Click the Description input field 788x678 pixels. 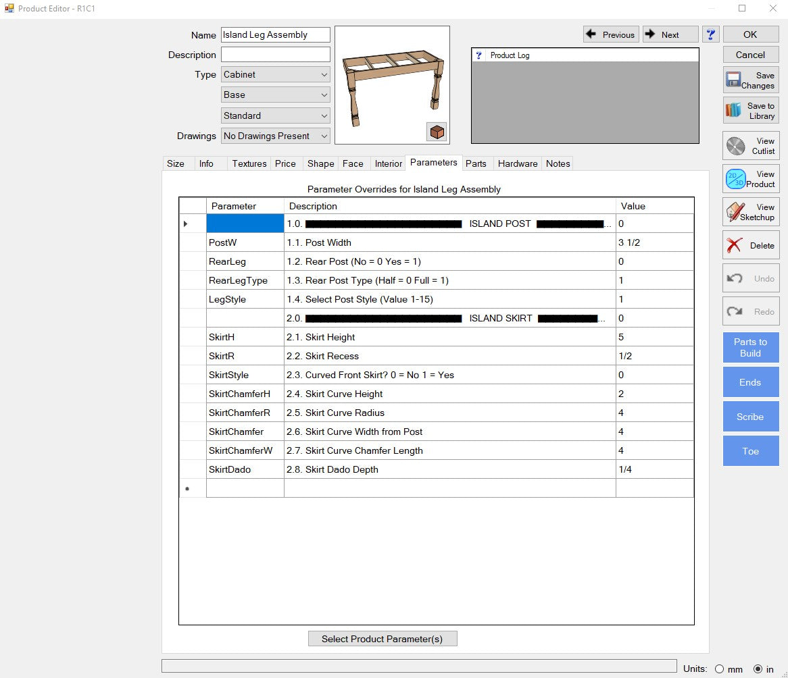click(x=275, y=55)
